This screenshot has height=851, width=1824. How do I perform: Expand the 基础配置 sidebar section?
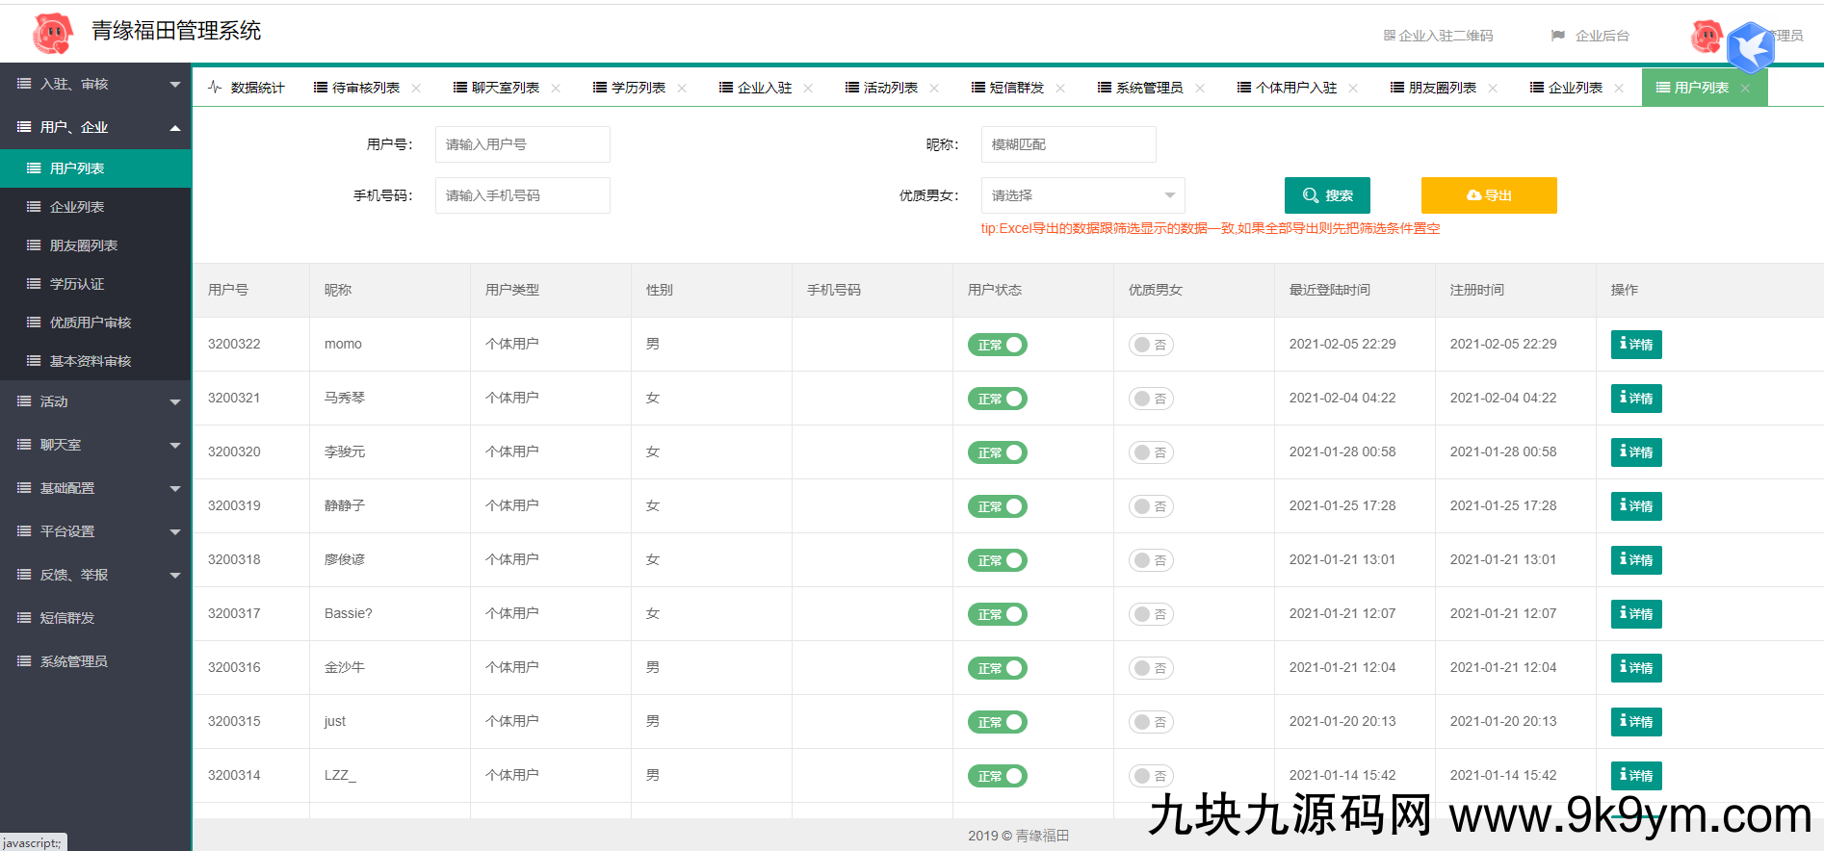pyautogui.click(x=94, y=488)
